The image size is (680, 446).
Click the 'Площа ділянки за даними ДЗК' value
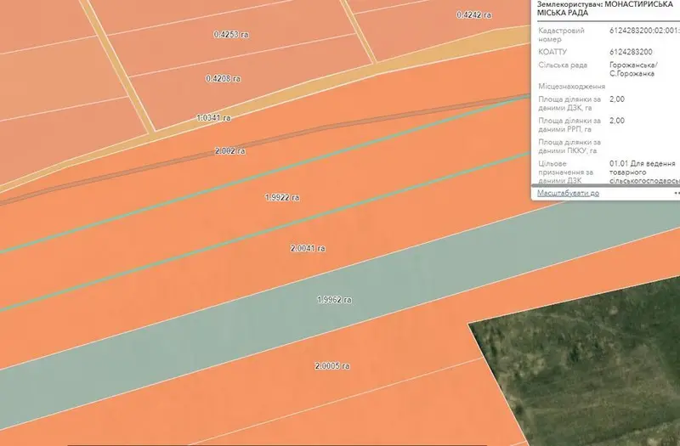(x=617, y=99)
